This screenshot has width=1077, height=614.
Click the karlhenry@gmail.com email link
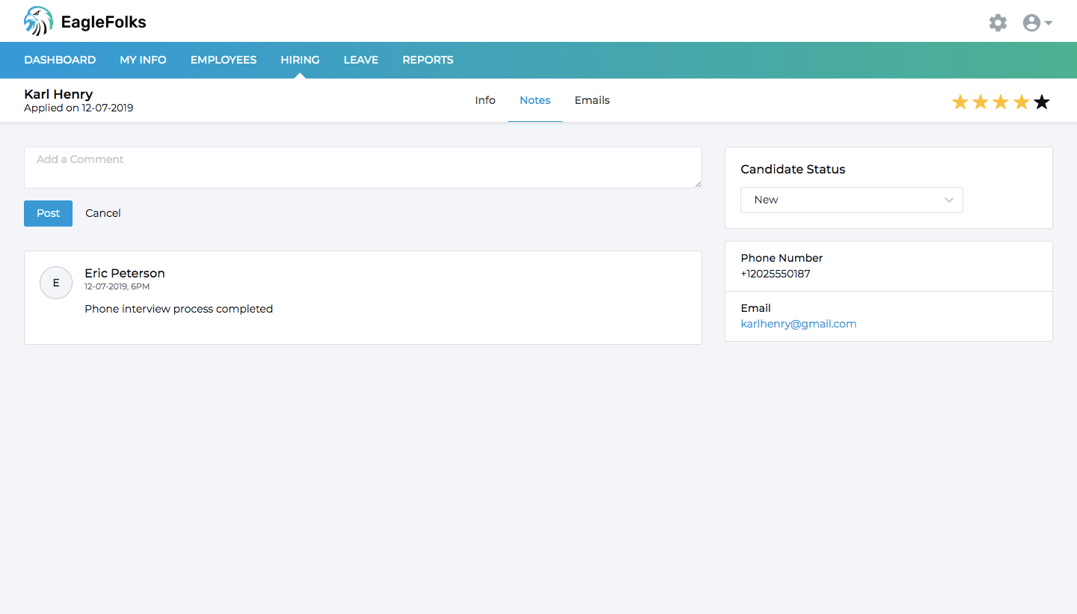(x=799, y=324)
